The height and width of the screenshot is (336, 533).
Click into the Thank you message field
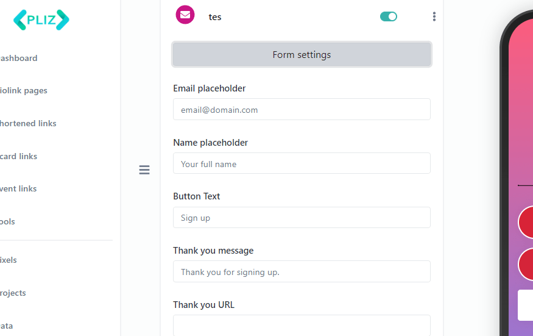click(302, 271)
